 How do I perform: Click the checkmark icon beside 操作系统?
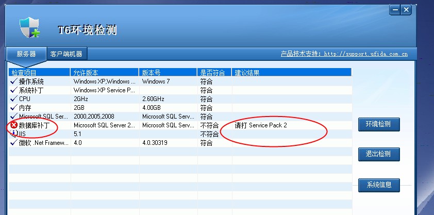pyautogui.click(x=14, y=81)
